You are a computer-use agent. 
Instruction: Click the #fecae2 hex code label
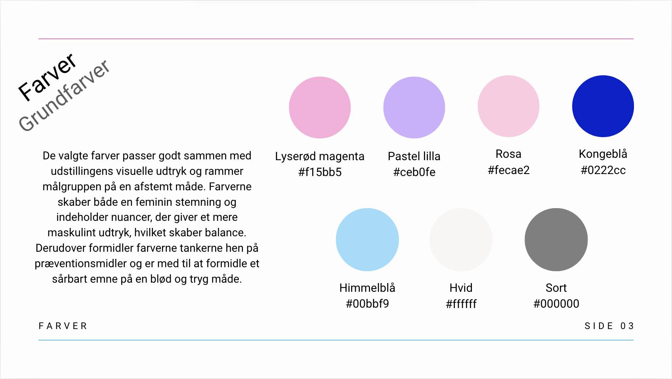[x=508, y=170]
